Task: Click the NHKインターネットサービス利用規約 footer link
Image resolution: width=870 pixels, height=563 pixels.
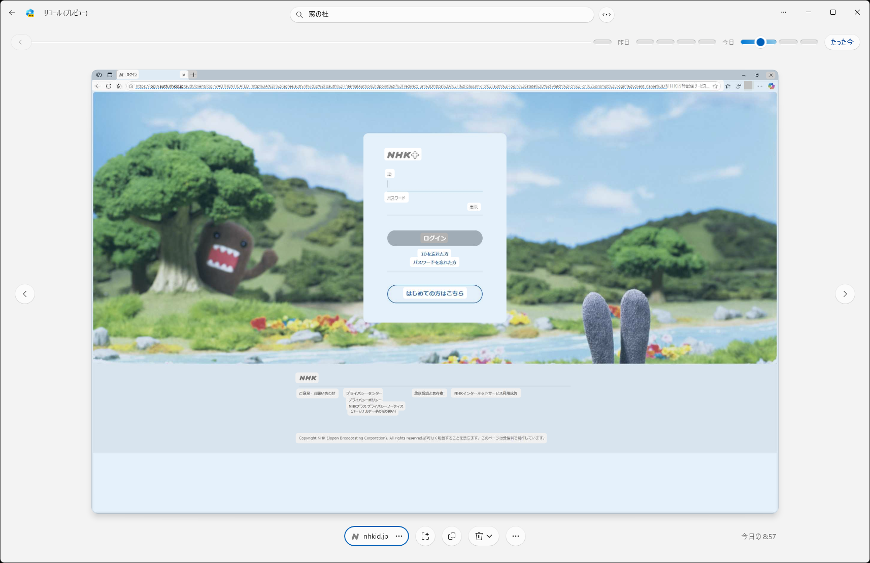Action: 486,393
